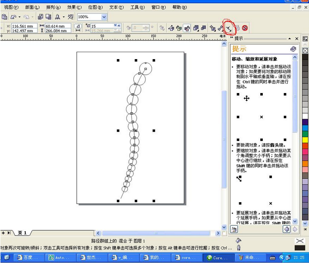Open Object and color acceleration flyout
The width and height of the screenshot is (309, 263).
[196, 28]
